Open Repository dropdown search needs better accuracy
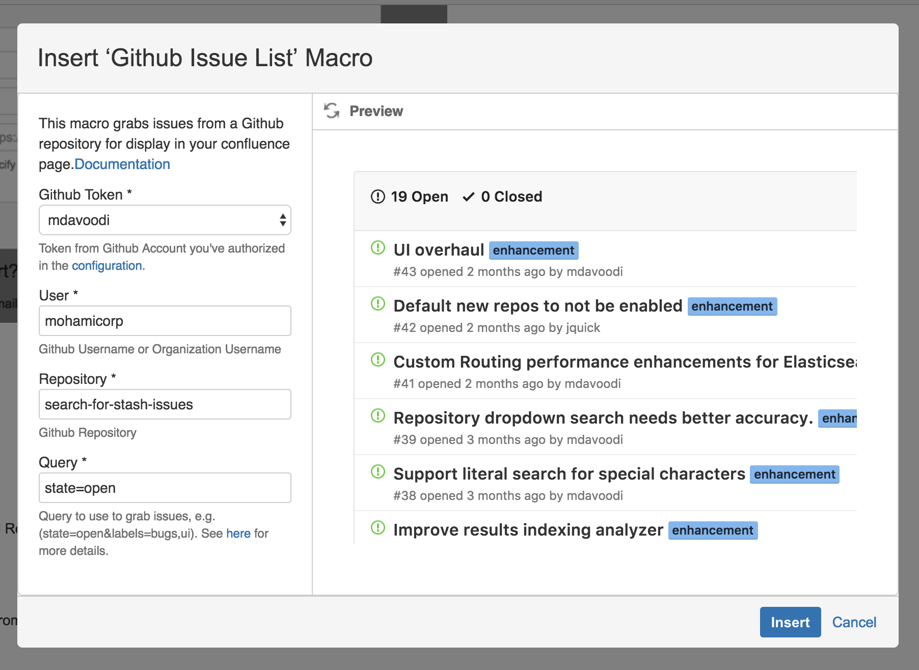 603,418
